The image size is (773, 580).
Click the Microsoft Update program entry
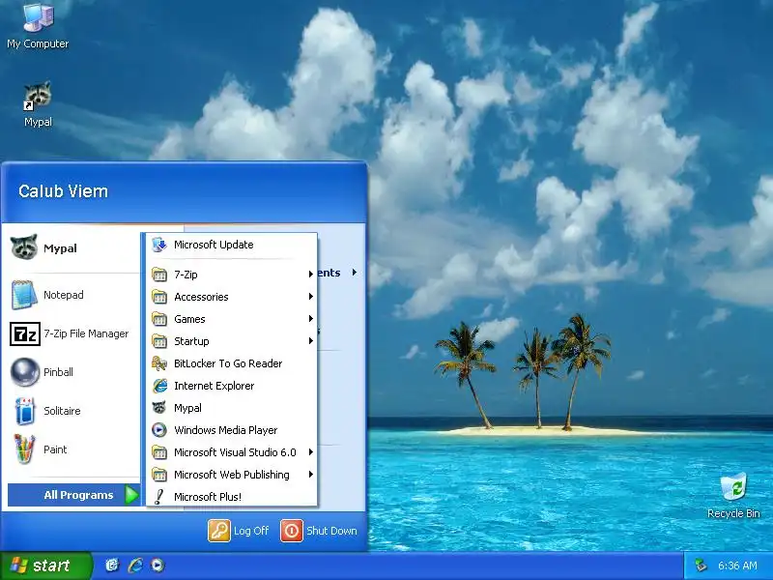(x=232, y=245)
